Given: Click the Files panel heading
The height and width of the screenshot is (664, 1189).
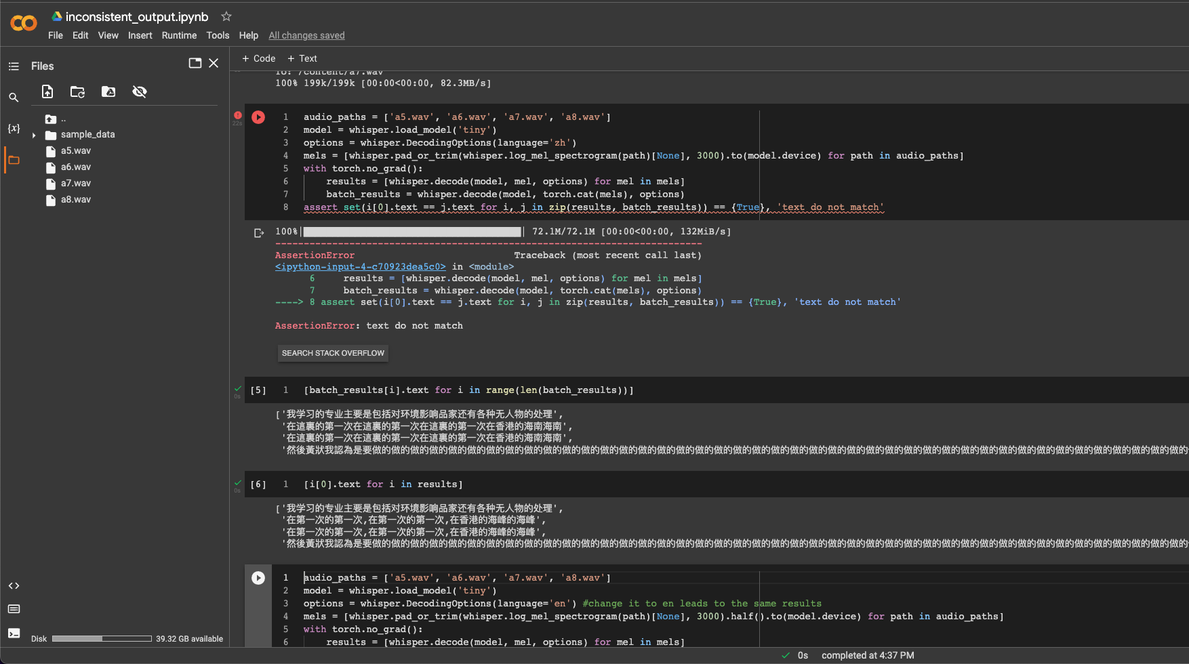Looking at the screenshot, I should point(42,66).
